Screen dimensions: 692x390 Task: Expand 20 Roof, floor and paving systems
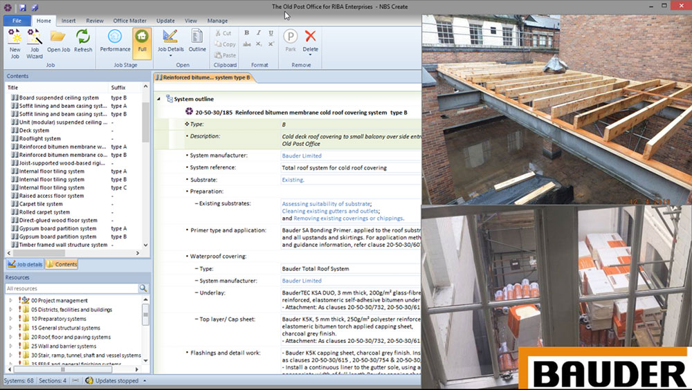[10, 337]
